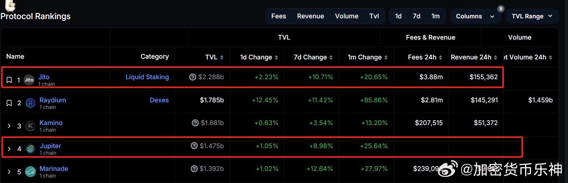
Task: Click the question mark beside Jito TVL
Action: tap(192, 77)
